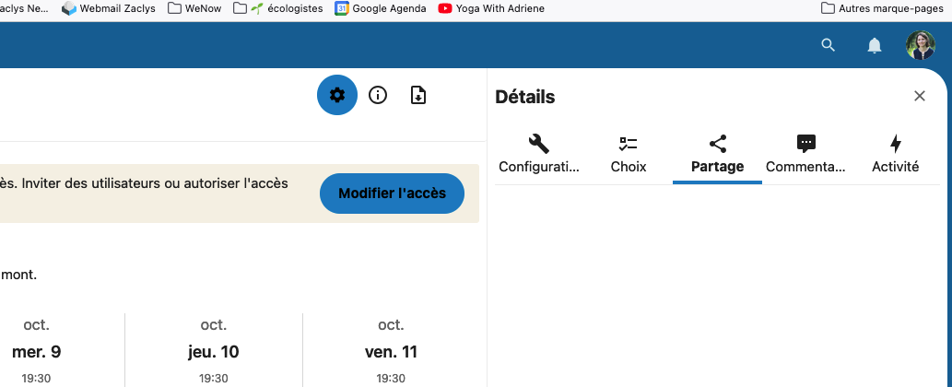Go to the Commentaires tab
952x387 pixels.
pyautogui.click(x=805, y=155)
